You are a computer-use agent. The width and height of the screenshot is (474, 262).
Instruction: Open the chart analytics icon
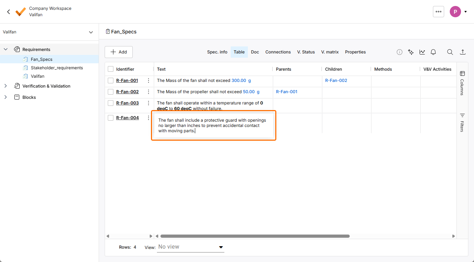pos(422,52)
